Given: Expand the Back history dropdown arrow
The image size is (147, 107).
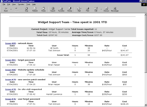Looking at the screenshot, I should tap(11, 9).
